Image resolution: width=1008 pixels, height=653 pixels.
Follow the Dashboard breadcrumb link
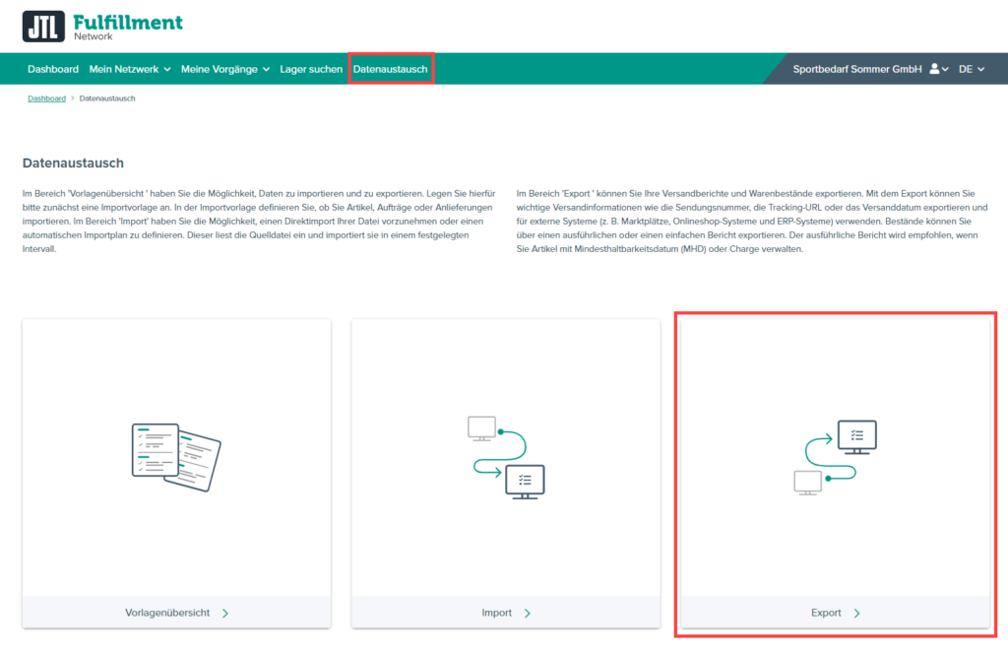pyautogui.click(x=46, y=98)
